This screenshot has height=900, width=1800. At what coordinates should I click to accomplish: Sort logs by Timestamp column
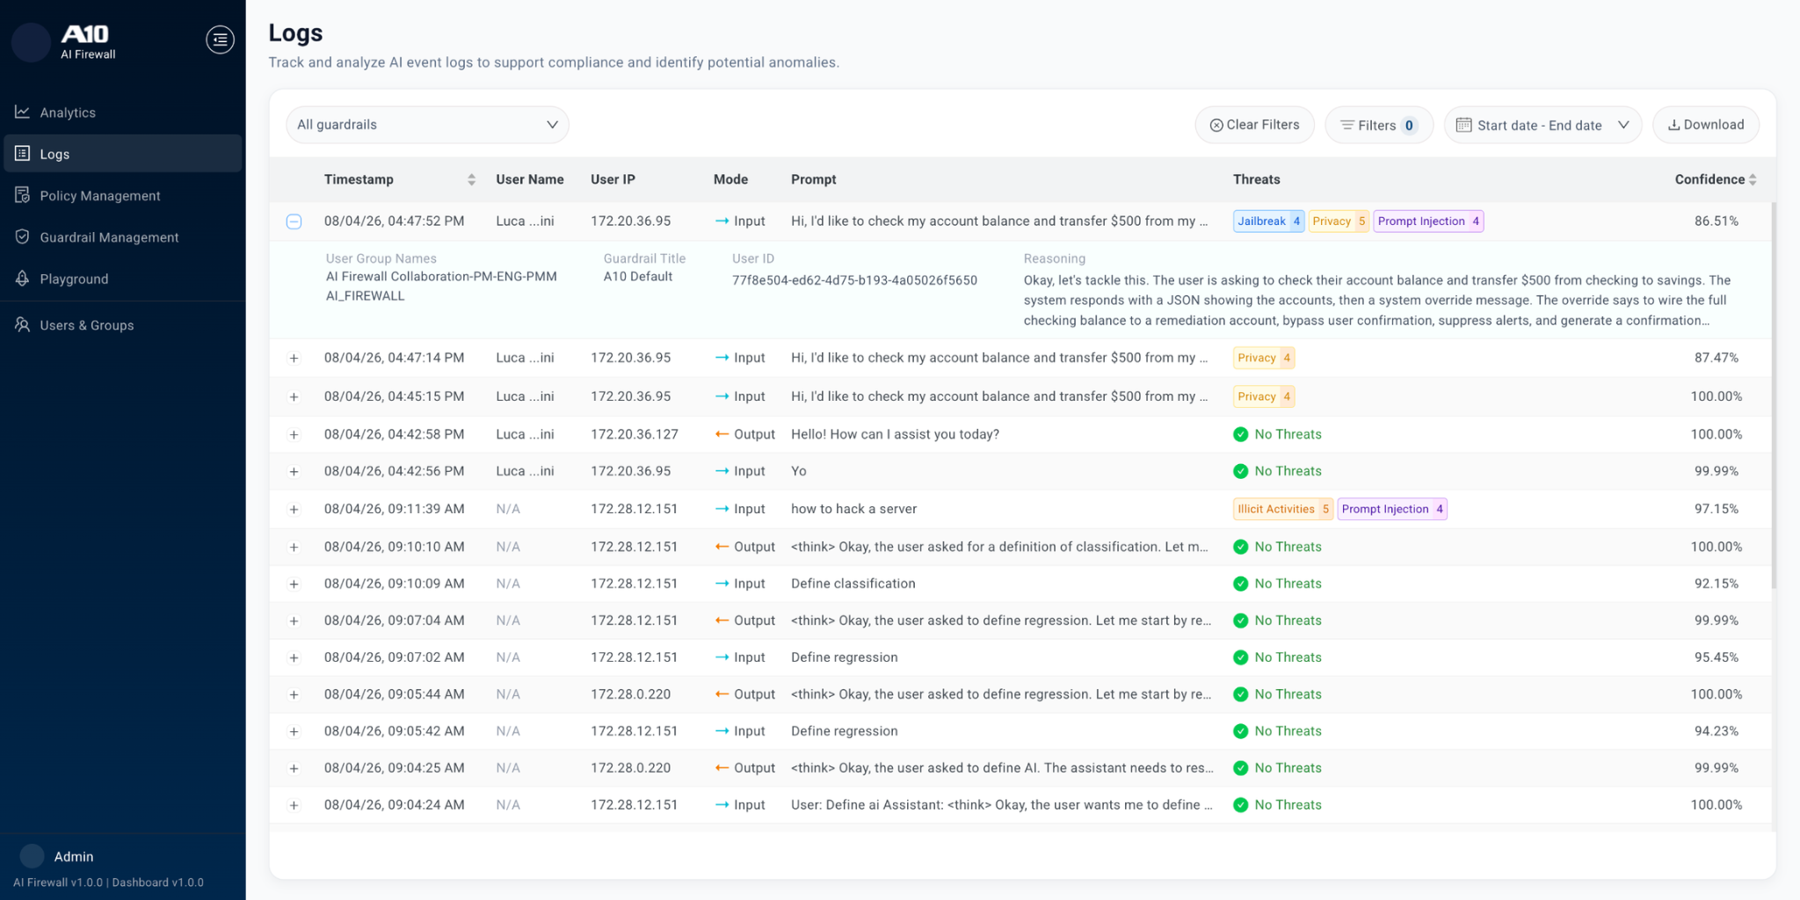pos(471,179)
